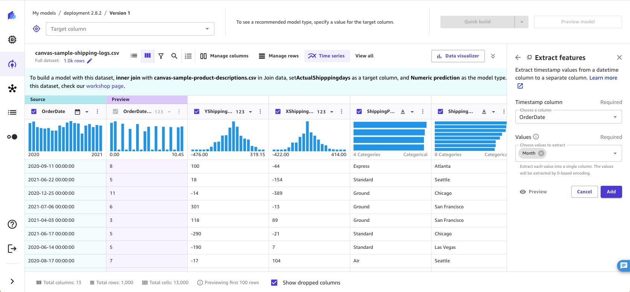Remove the Month chip from values
This screenshot has width=630, height=292.
click(541, 153)
